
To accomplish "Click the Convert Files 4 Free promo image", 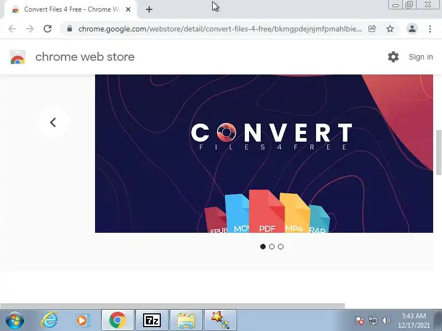I will point(264,153).
